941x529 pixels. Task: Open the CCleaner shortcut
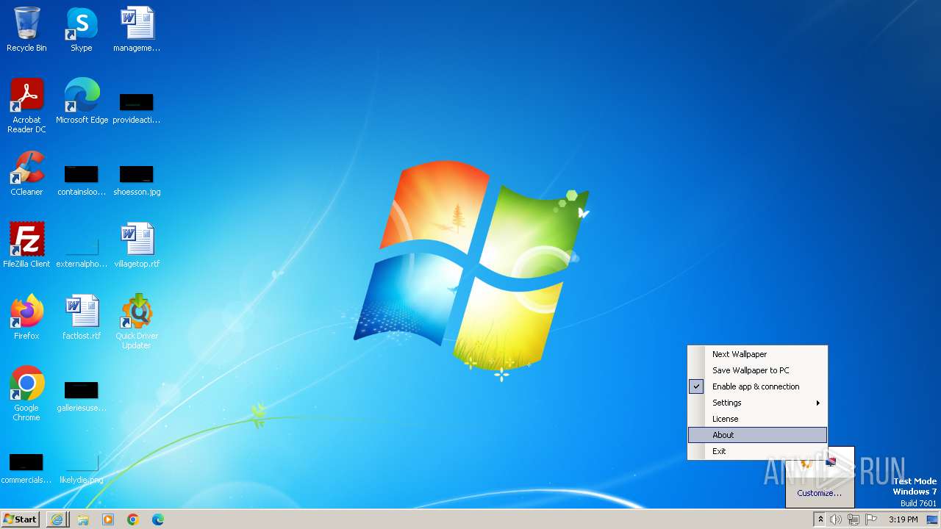click(26, 173)
